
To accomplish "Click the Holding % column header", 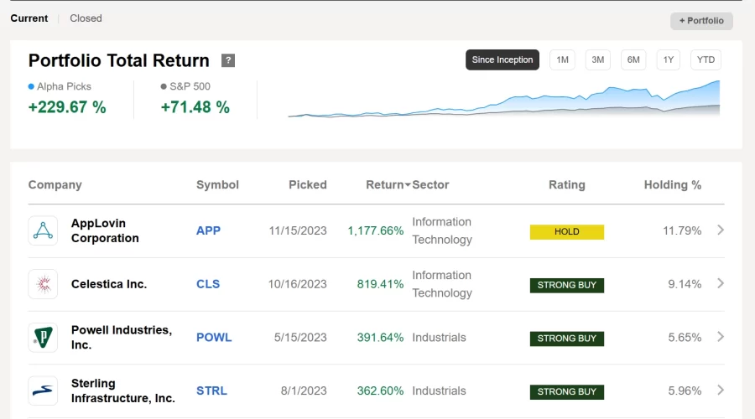I will coord(673,184).
